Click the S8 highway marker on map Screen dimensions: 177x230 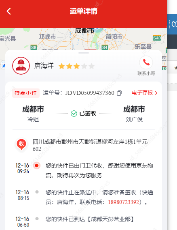pos(34,47)
